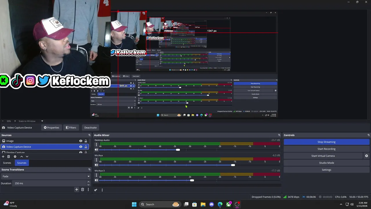Add a configurable scene transition

(x=77, y=190)
